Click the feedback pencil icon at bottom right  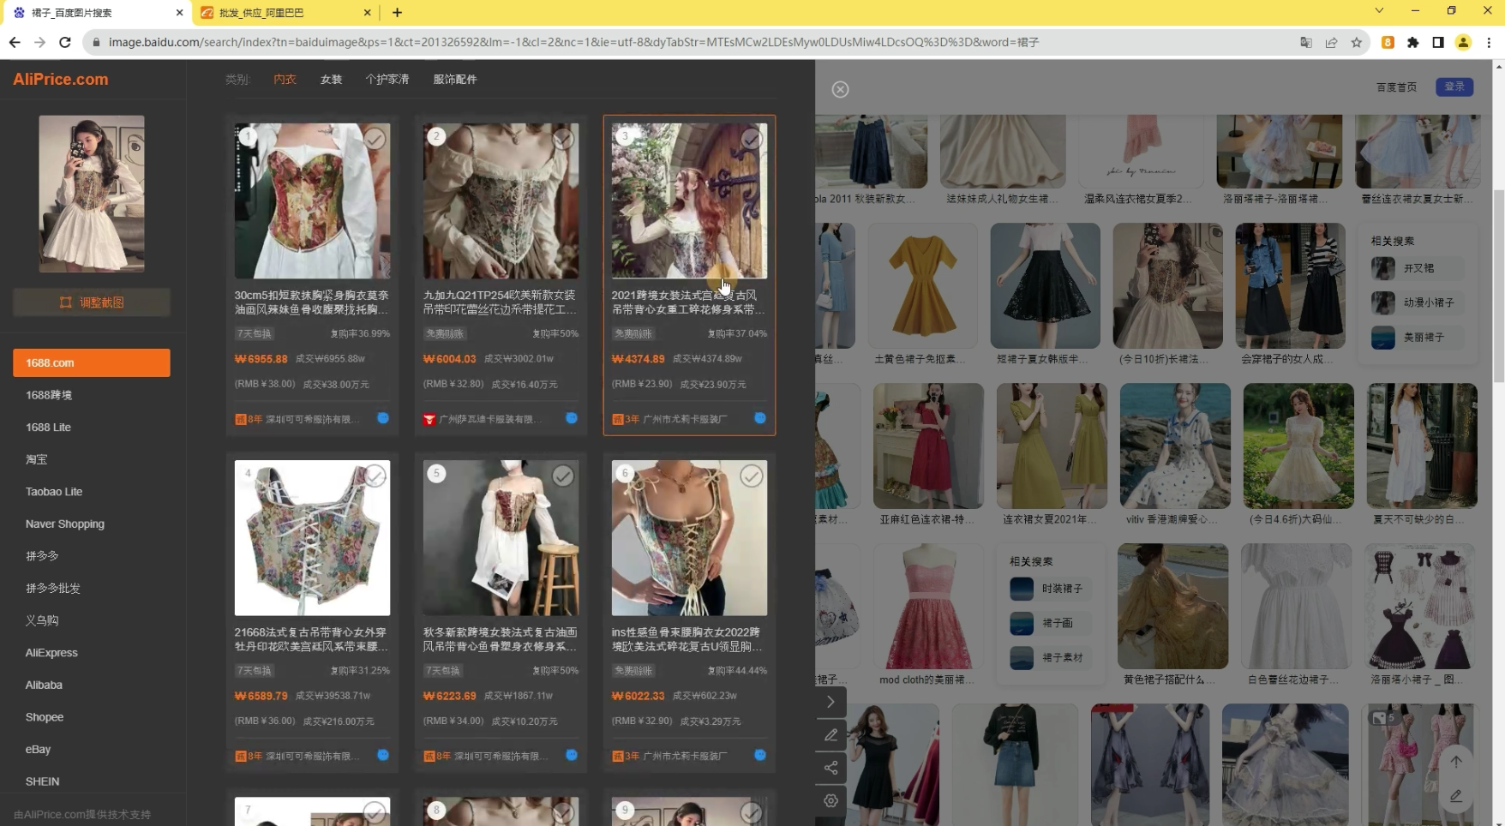[x=1455, y=796]
